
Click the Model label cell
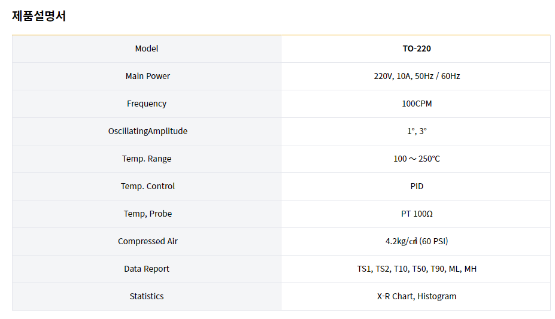point(147,48)
